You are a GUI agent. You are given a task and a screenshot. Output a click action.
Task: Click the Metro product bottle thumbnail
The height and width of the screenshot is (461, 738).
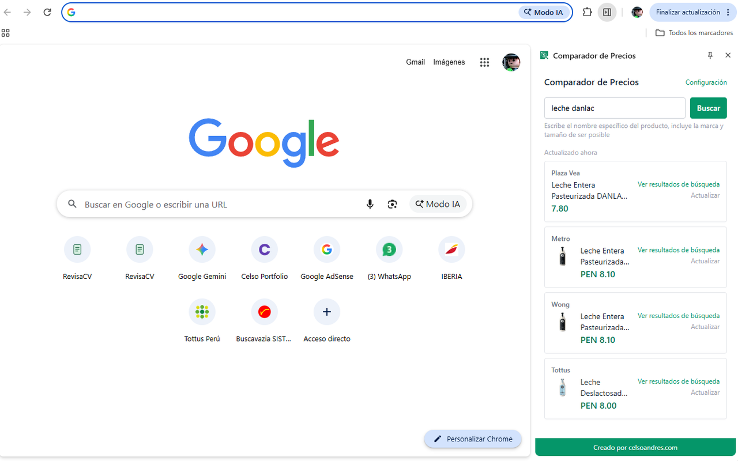tap(562, 256)
